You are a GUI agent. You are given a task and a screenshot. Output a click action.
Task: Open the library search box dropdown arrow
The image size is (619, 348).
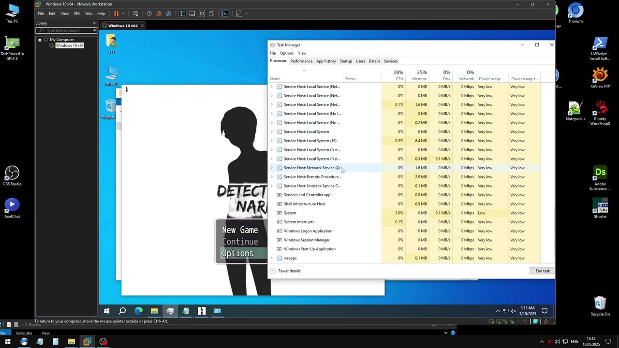(x=94, y=30)
